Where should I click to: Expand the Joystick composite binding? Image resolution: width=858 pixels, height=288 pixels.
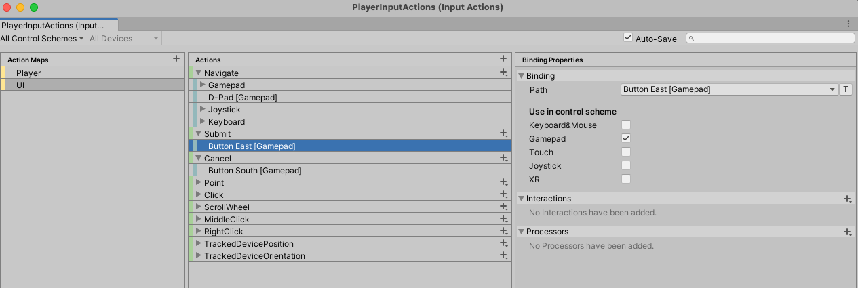(203, 109)
